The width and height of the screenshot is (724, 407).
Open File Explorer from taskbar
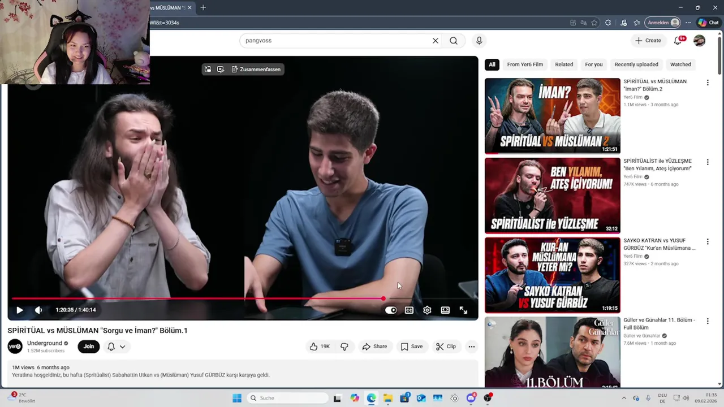pos(388,398)
